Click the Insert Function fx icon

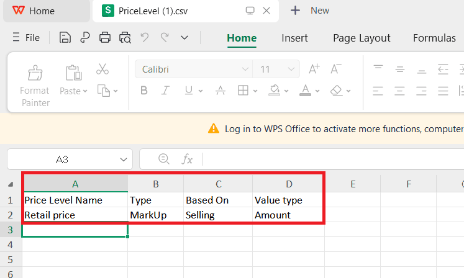click(187, 159)
